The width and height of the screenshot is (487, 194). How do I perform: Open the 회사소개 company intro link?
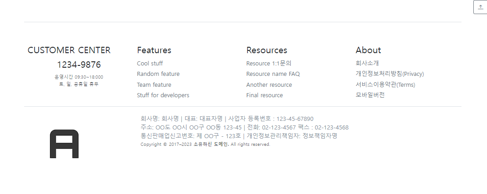[x=367, y=64]
